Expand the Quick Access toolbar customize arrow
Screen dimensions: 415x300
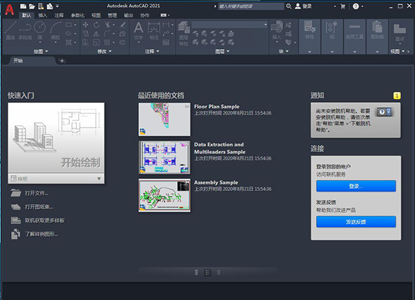point(57,6)
